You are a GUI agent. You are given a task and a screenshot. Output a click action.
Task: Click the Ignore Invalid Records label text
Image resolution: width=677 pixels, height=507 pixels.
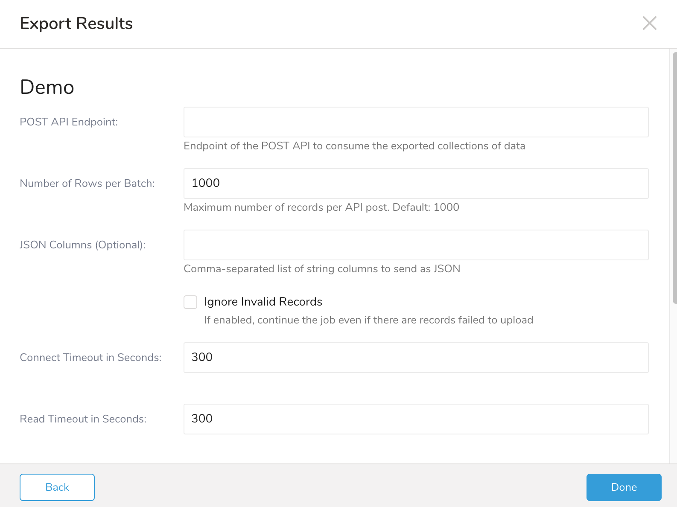pos(263,302)
